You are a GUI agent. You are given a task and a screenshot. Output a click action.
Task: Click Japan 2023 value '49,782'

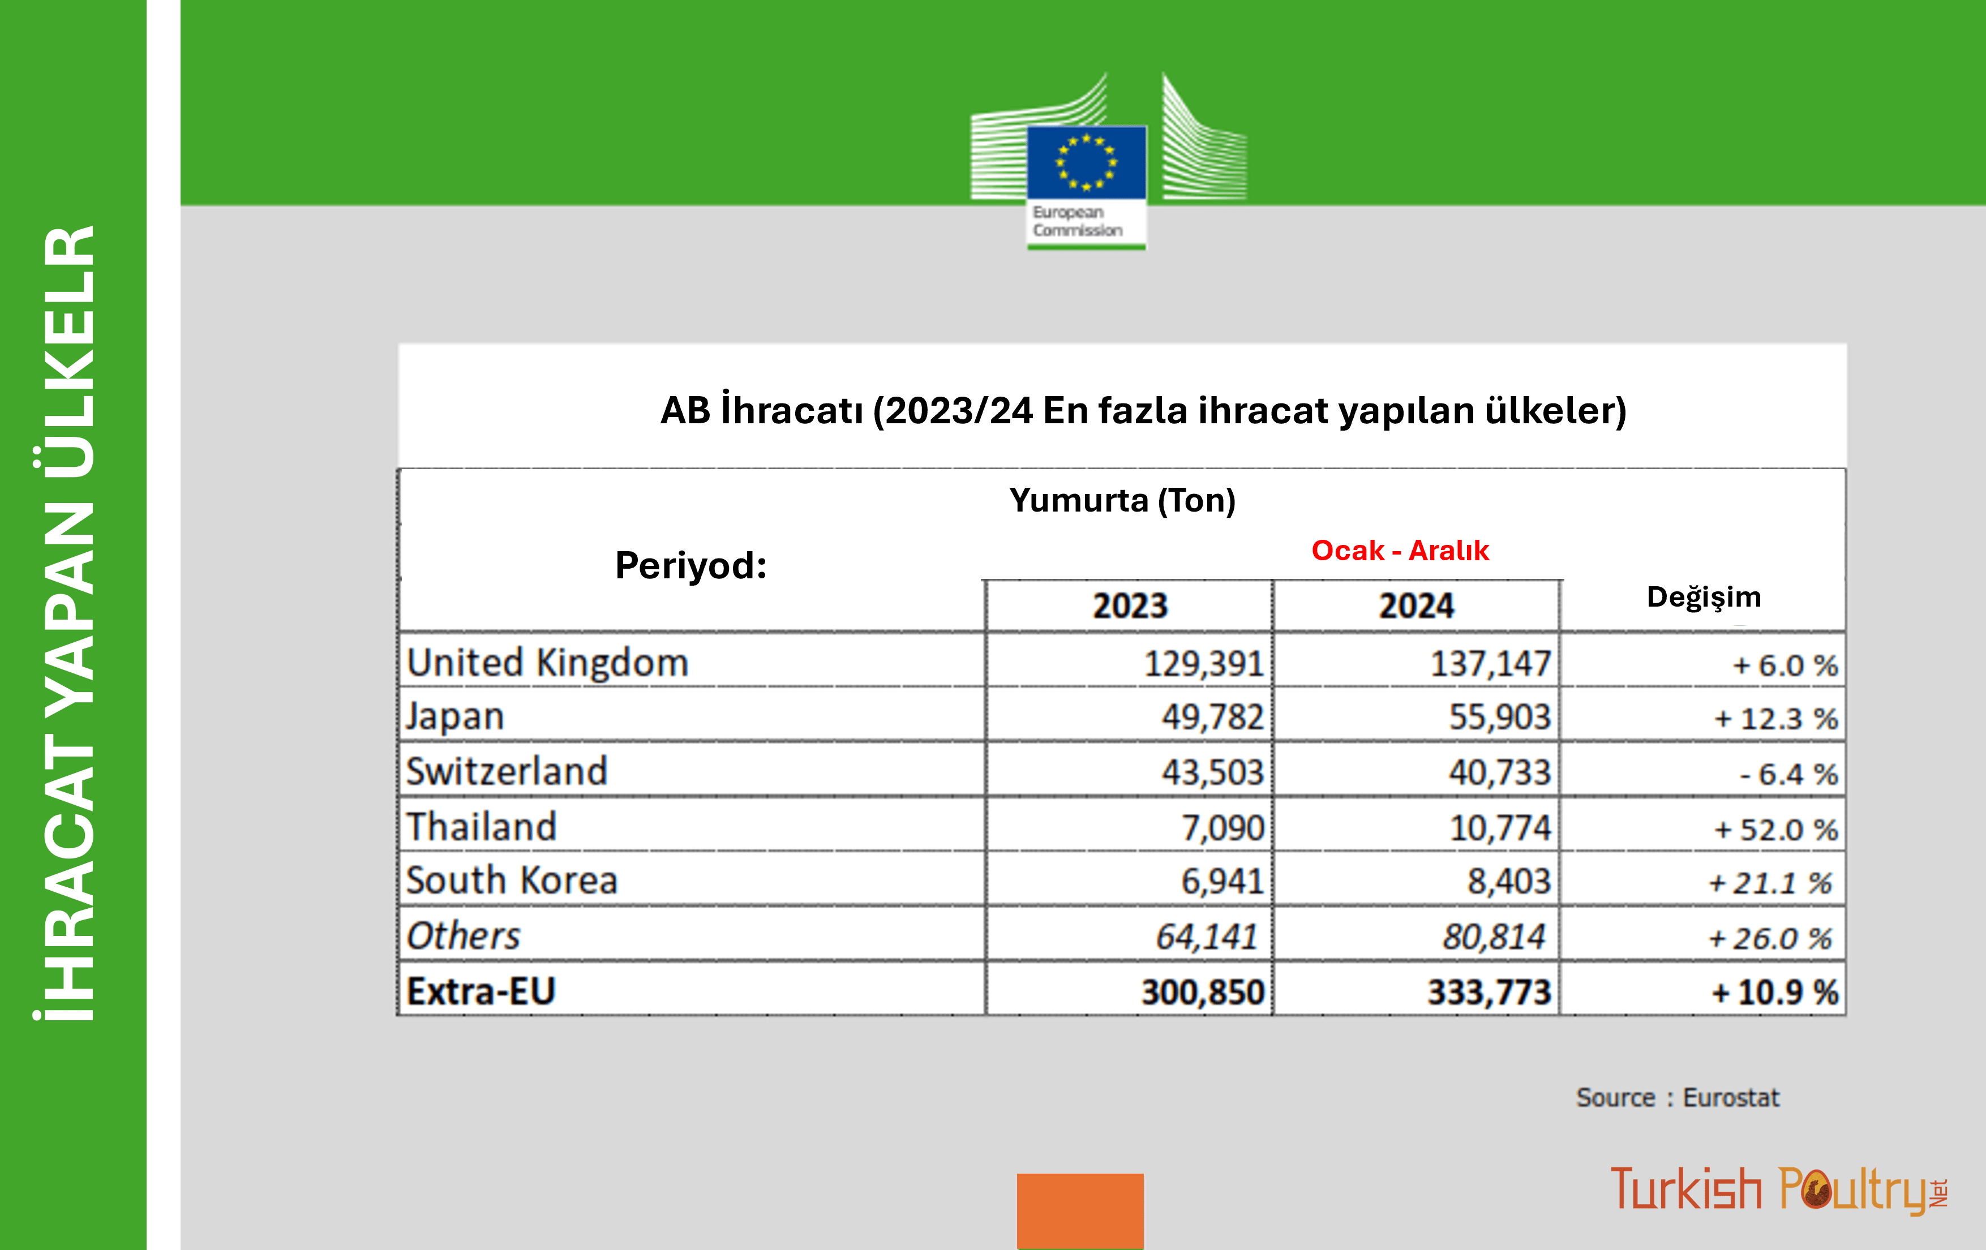tap(1212, 718)
